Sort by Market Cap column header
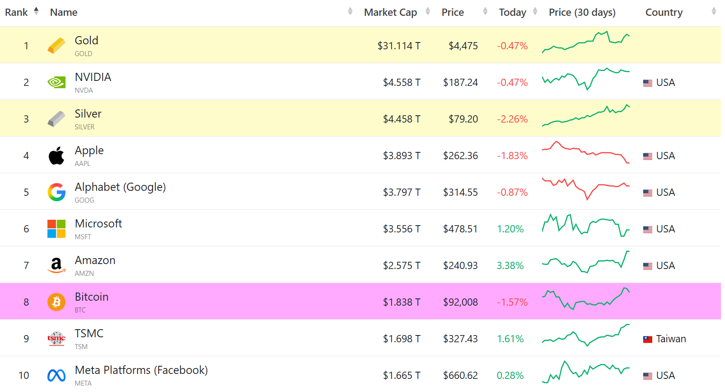 [x=390, y=12]
